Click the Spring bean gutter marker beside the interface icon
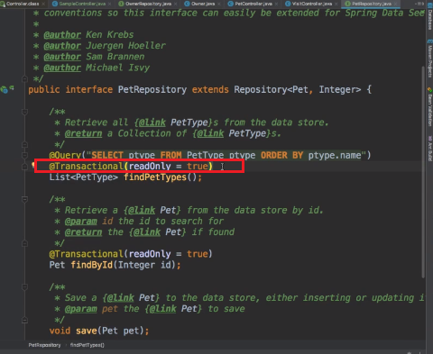The height and width of the screenshot is (354, 433). click(12, 88)
